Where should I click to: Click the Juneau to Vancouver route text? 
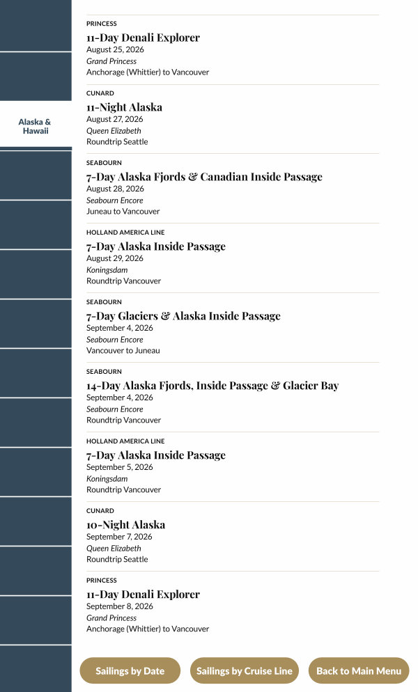coord(123,211)
